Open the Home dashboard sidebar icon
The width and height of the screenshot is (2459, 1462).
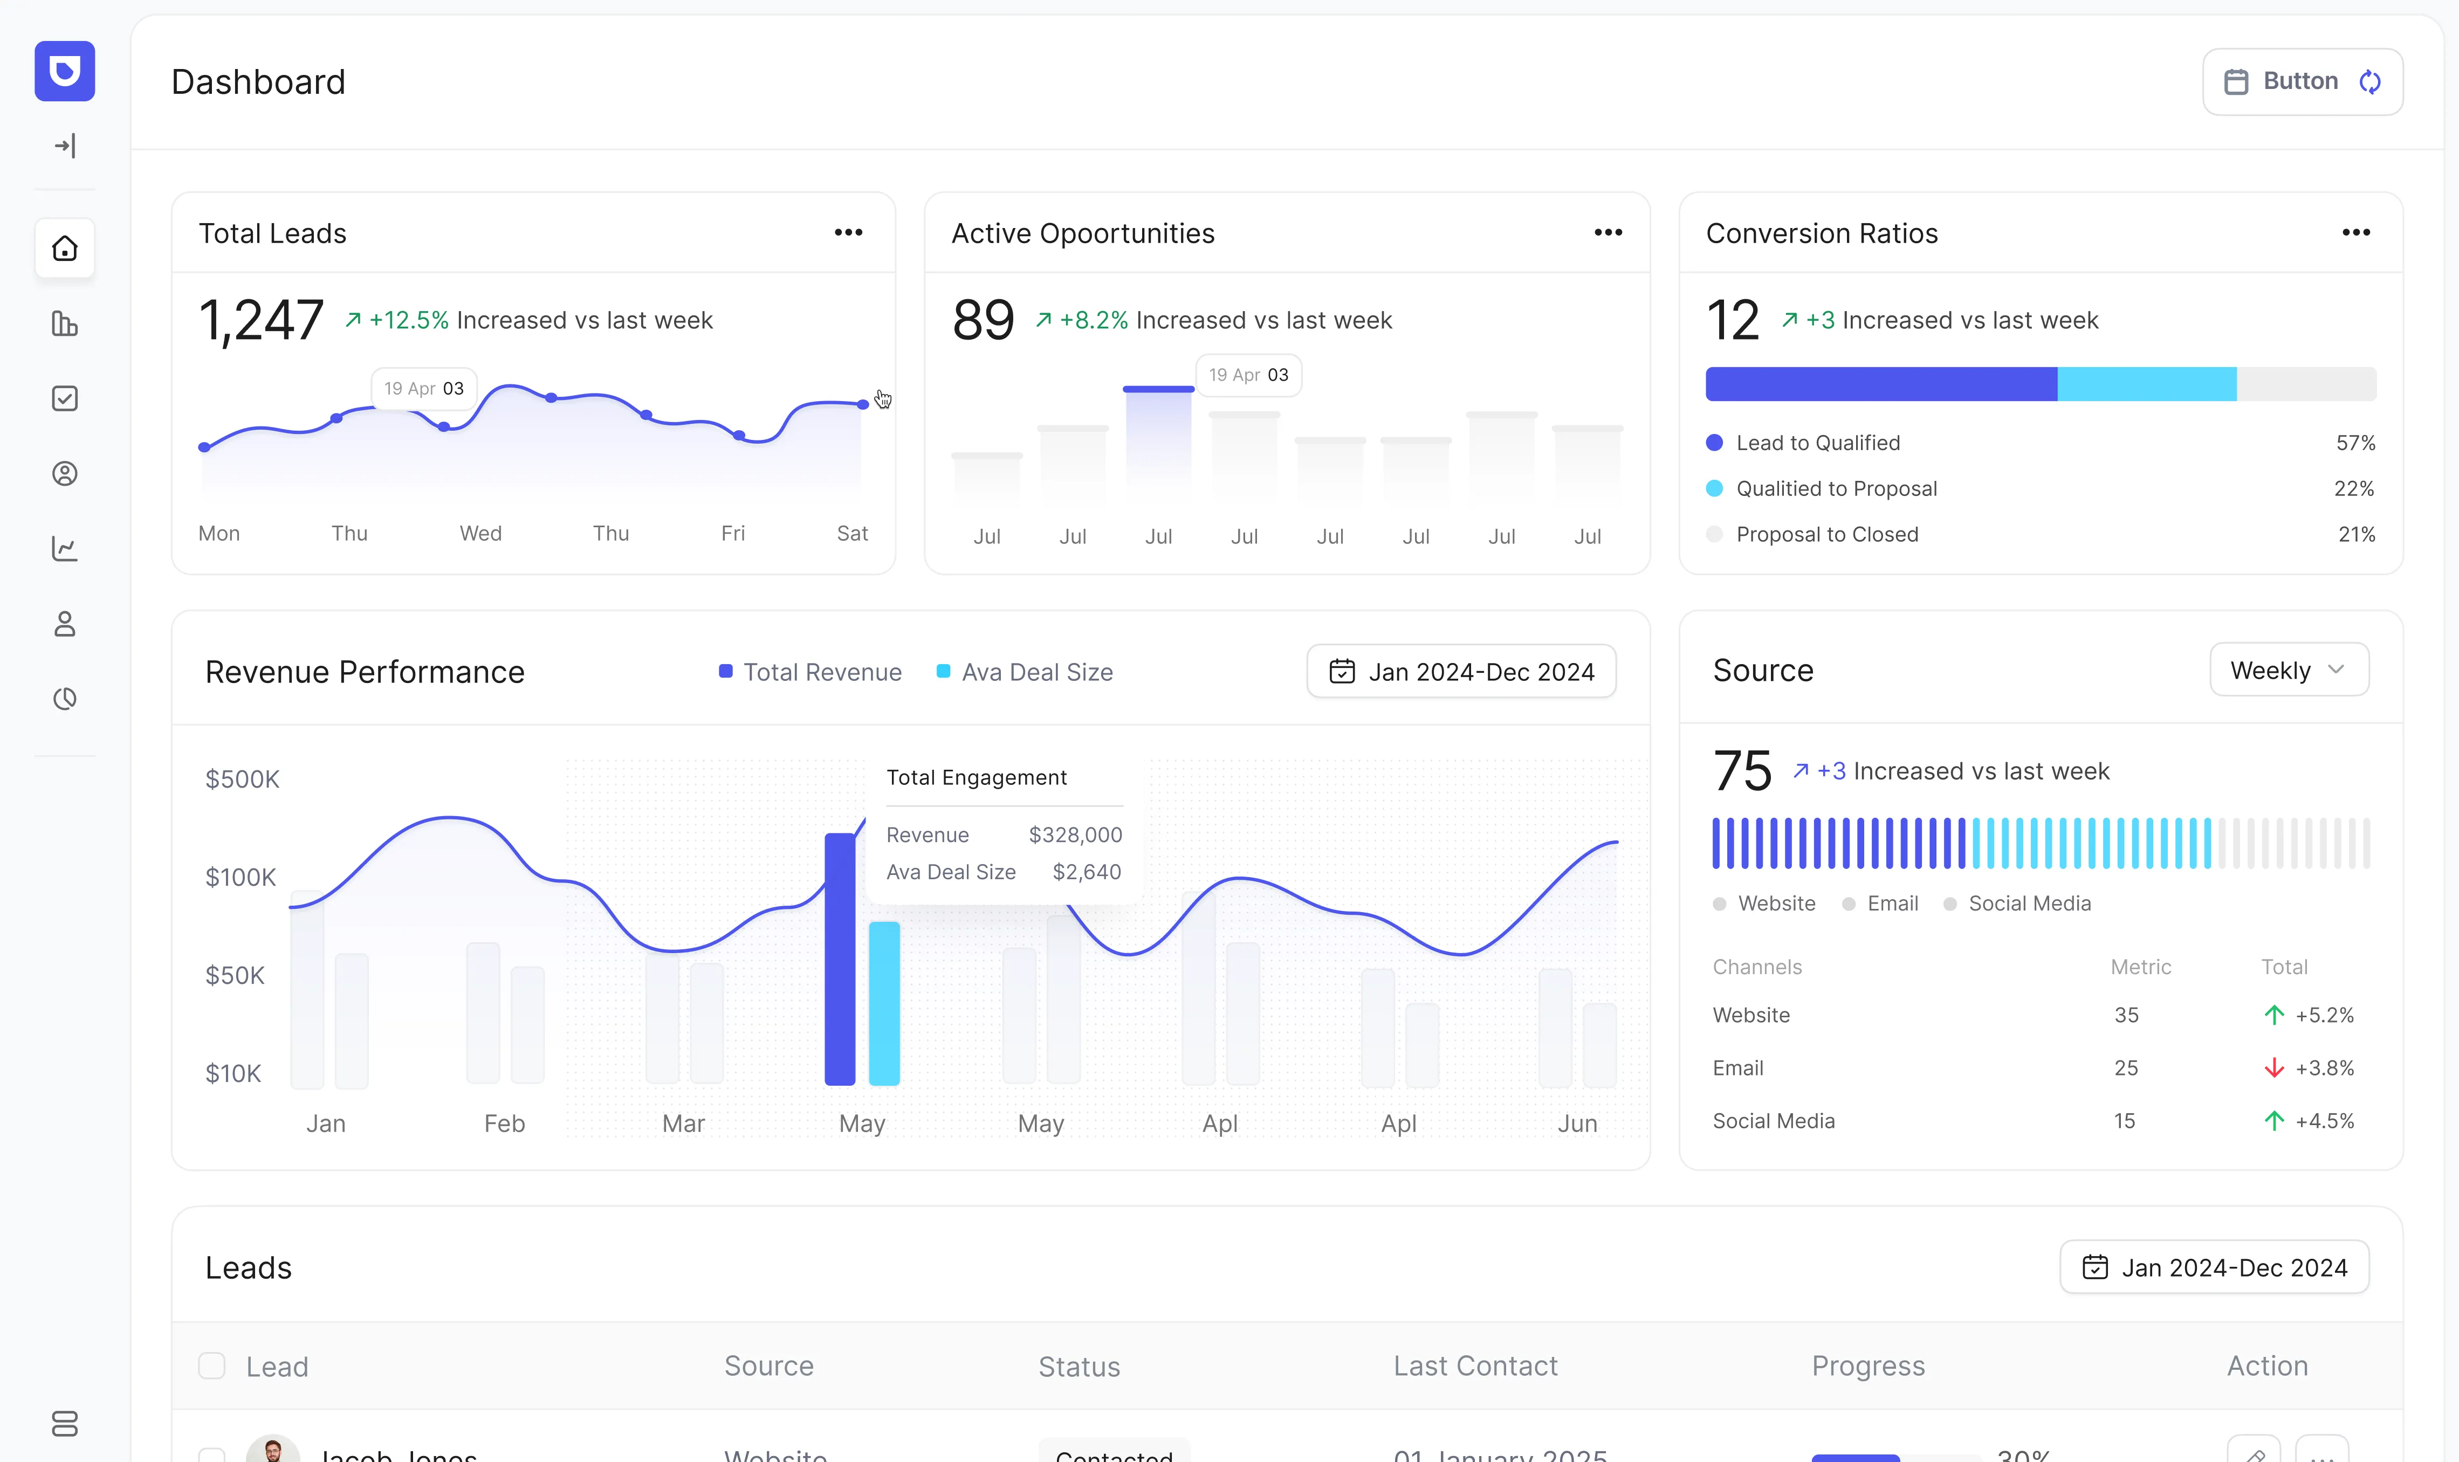64,249
